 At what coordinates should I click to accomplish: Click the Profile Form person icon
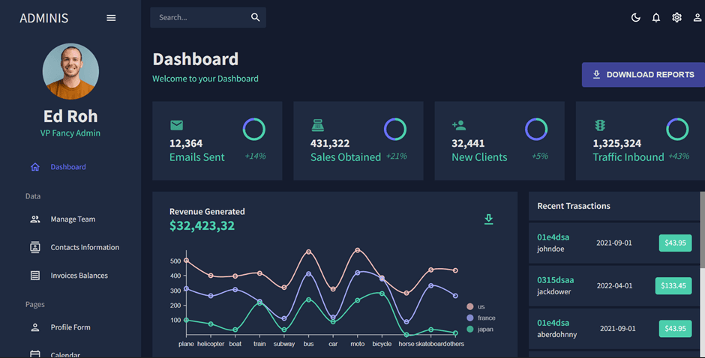click(35, 327)
